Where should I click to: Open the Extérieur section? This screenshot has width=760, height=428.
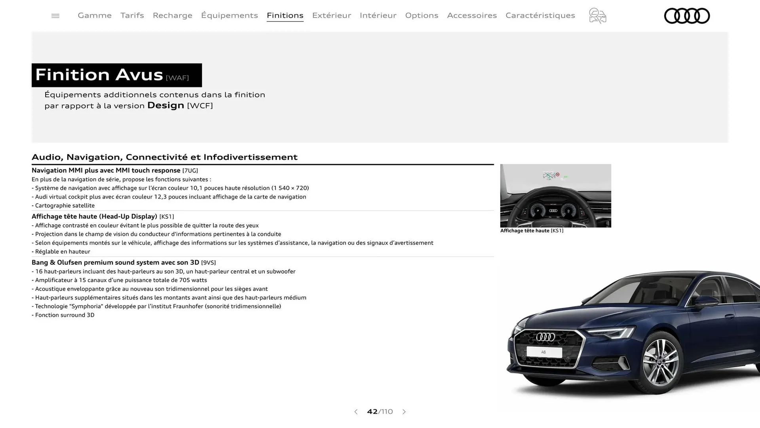pyautogui.click(x=331, y=15)
